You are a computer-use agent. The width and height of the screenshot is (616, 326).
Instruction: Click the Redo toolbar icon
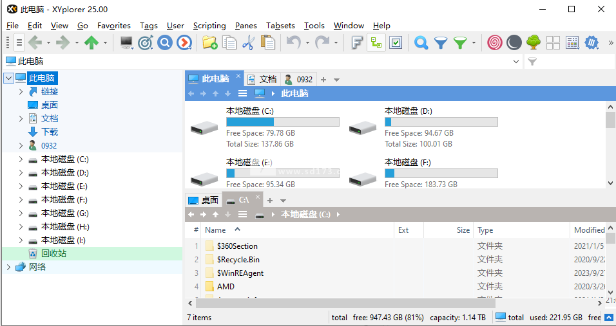[322, 42]
